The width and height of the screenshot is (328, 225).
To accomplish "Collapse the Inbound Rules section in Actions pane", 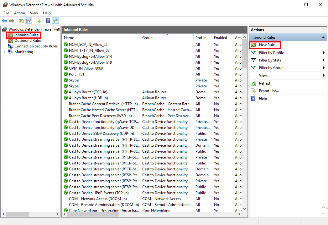I will click(323, 37).
